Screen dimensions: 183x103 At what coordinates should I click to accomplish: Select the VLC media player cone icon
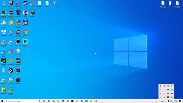[x=4, y=43]
